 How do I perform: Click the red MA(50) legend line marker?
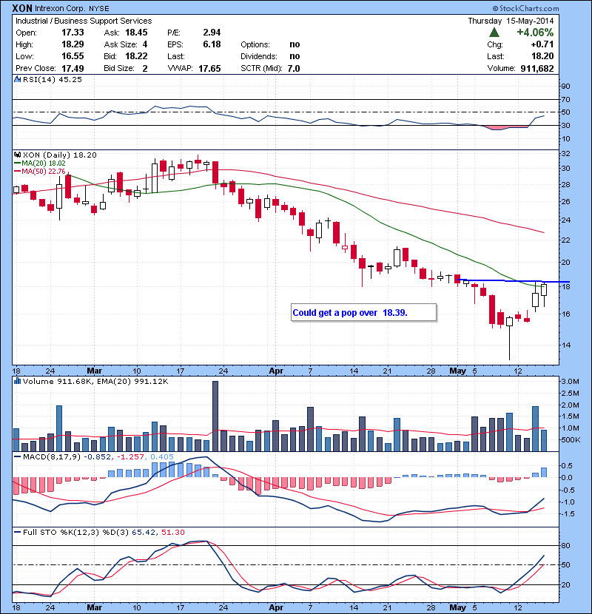click(x=17, y=172)
